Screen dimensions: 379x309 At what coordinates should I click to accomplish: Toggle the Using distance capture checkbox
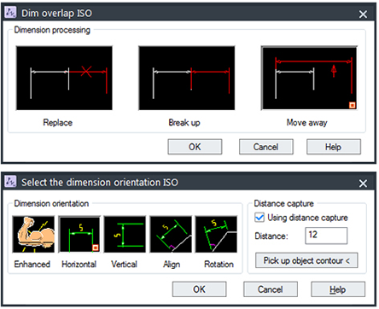(259, 218)
